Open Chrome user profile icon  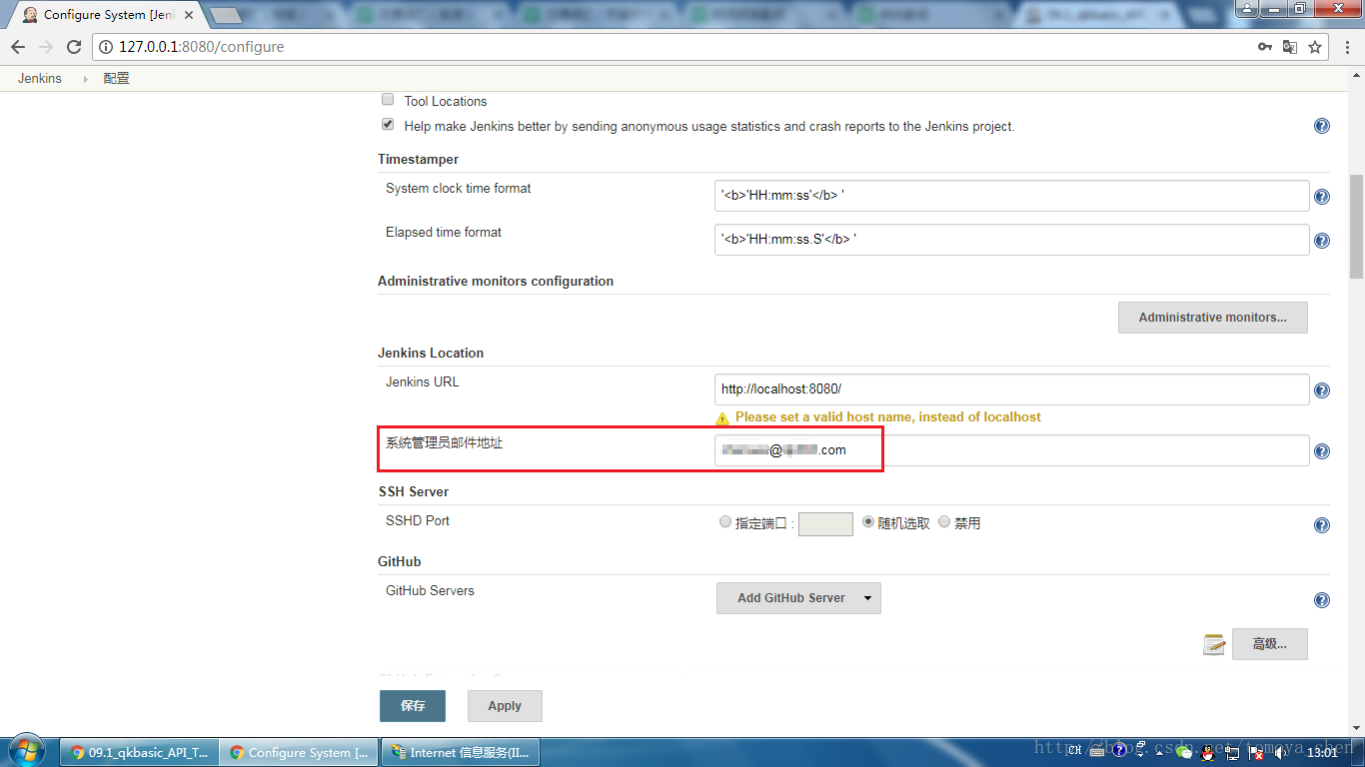(x=1245, y=9)
